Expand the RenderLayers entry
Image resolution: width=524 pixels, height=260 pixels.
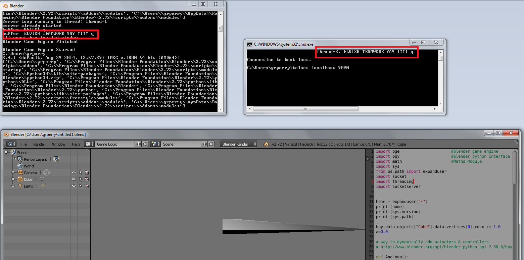click(x=14, y=159)
